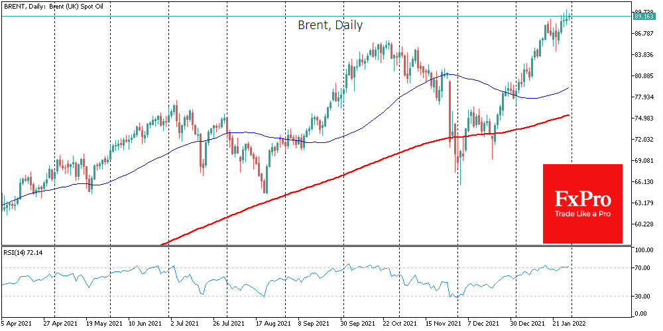Click the 30 Sep 2021 date label
This screenshot has height=331, width=663.
point(359,324)
